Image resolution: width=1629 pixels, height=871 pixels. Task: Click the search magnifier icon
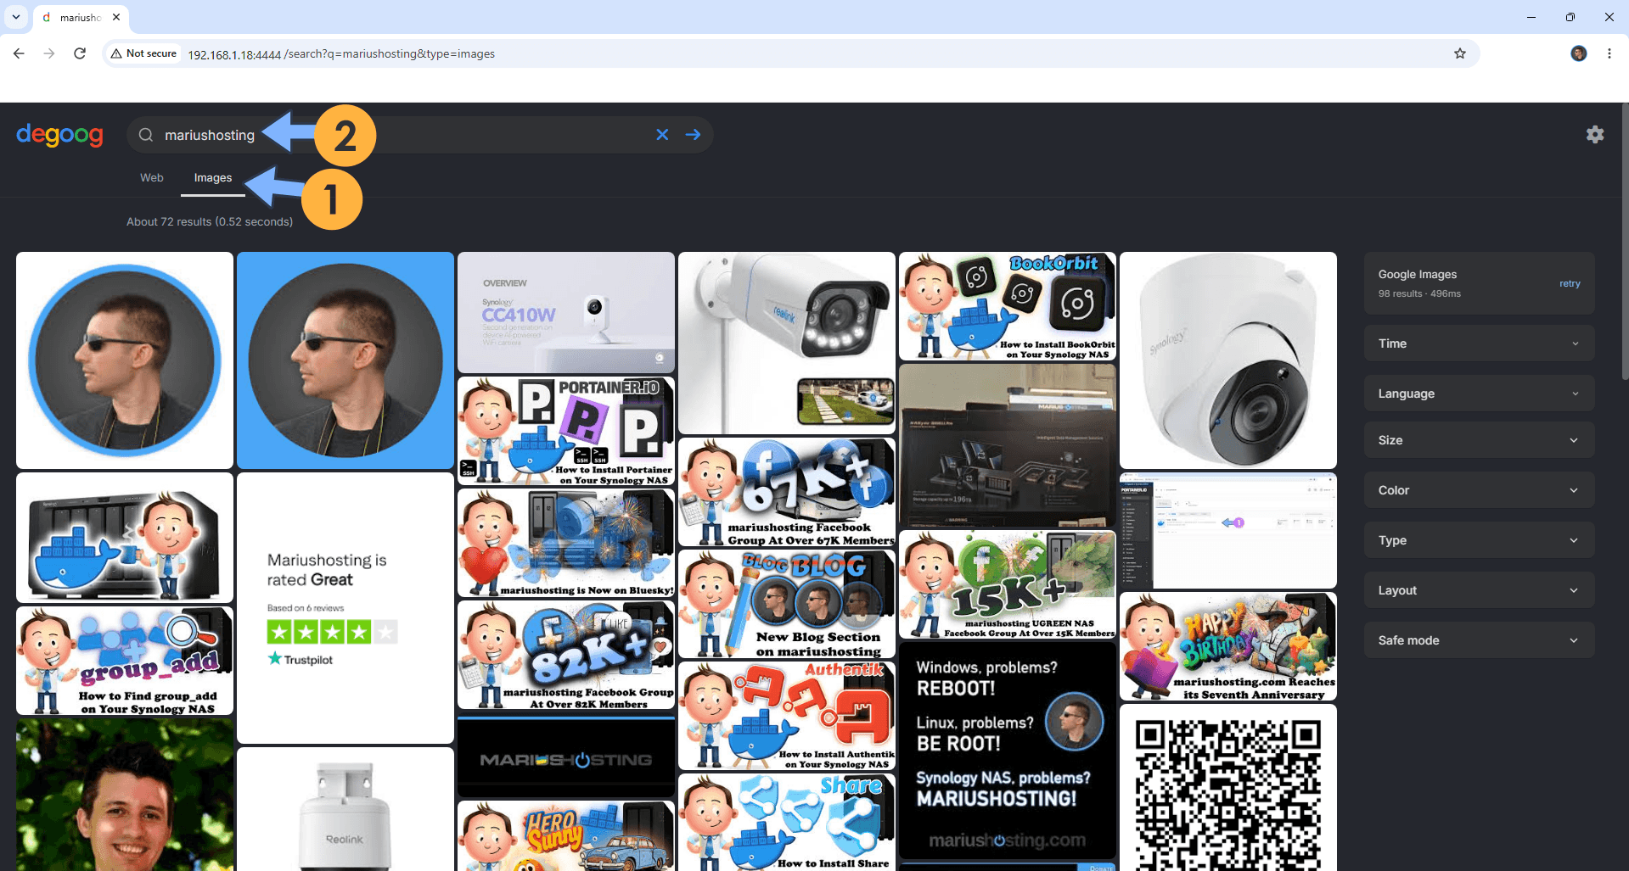pos(146,135)
